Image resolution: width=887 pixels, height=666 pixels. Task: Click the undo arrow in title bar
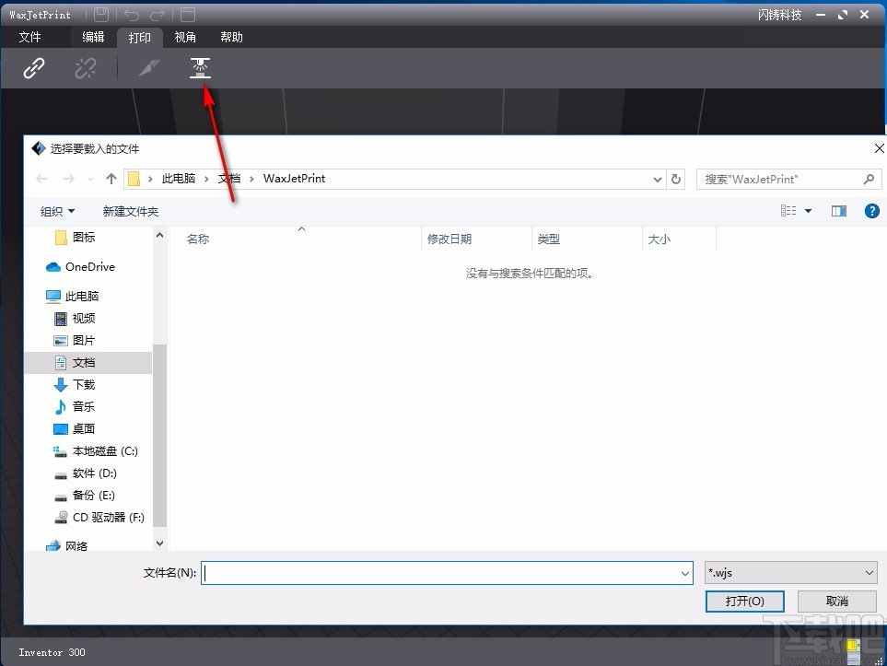(x=131, y=15)
